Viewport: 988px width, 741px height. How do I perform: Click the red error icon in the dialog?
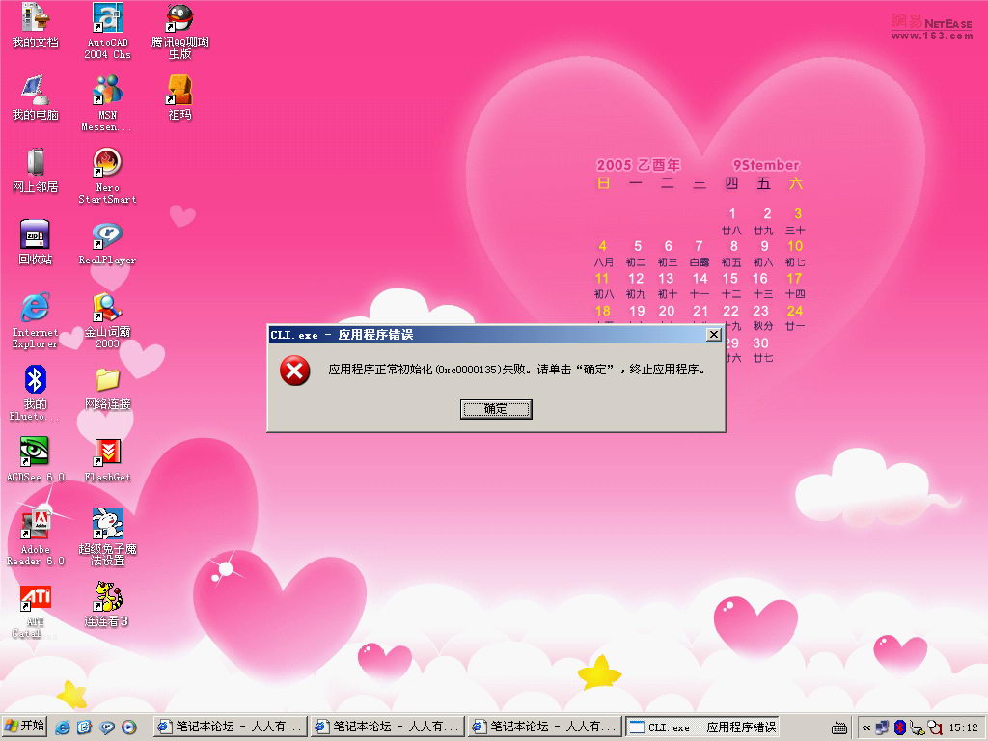295,370
